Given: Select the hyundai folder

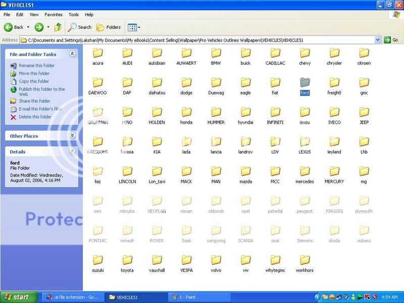Looking at the screenshot, I should pos(245,116).
